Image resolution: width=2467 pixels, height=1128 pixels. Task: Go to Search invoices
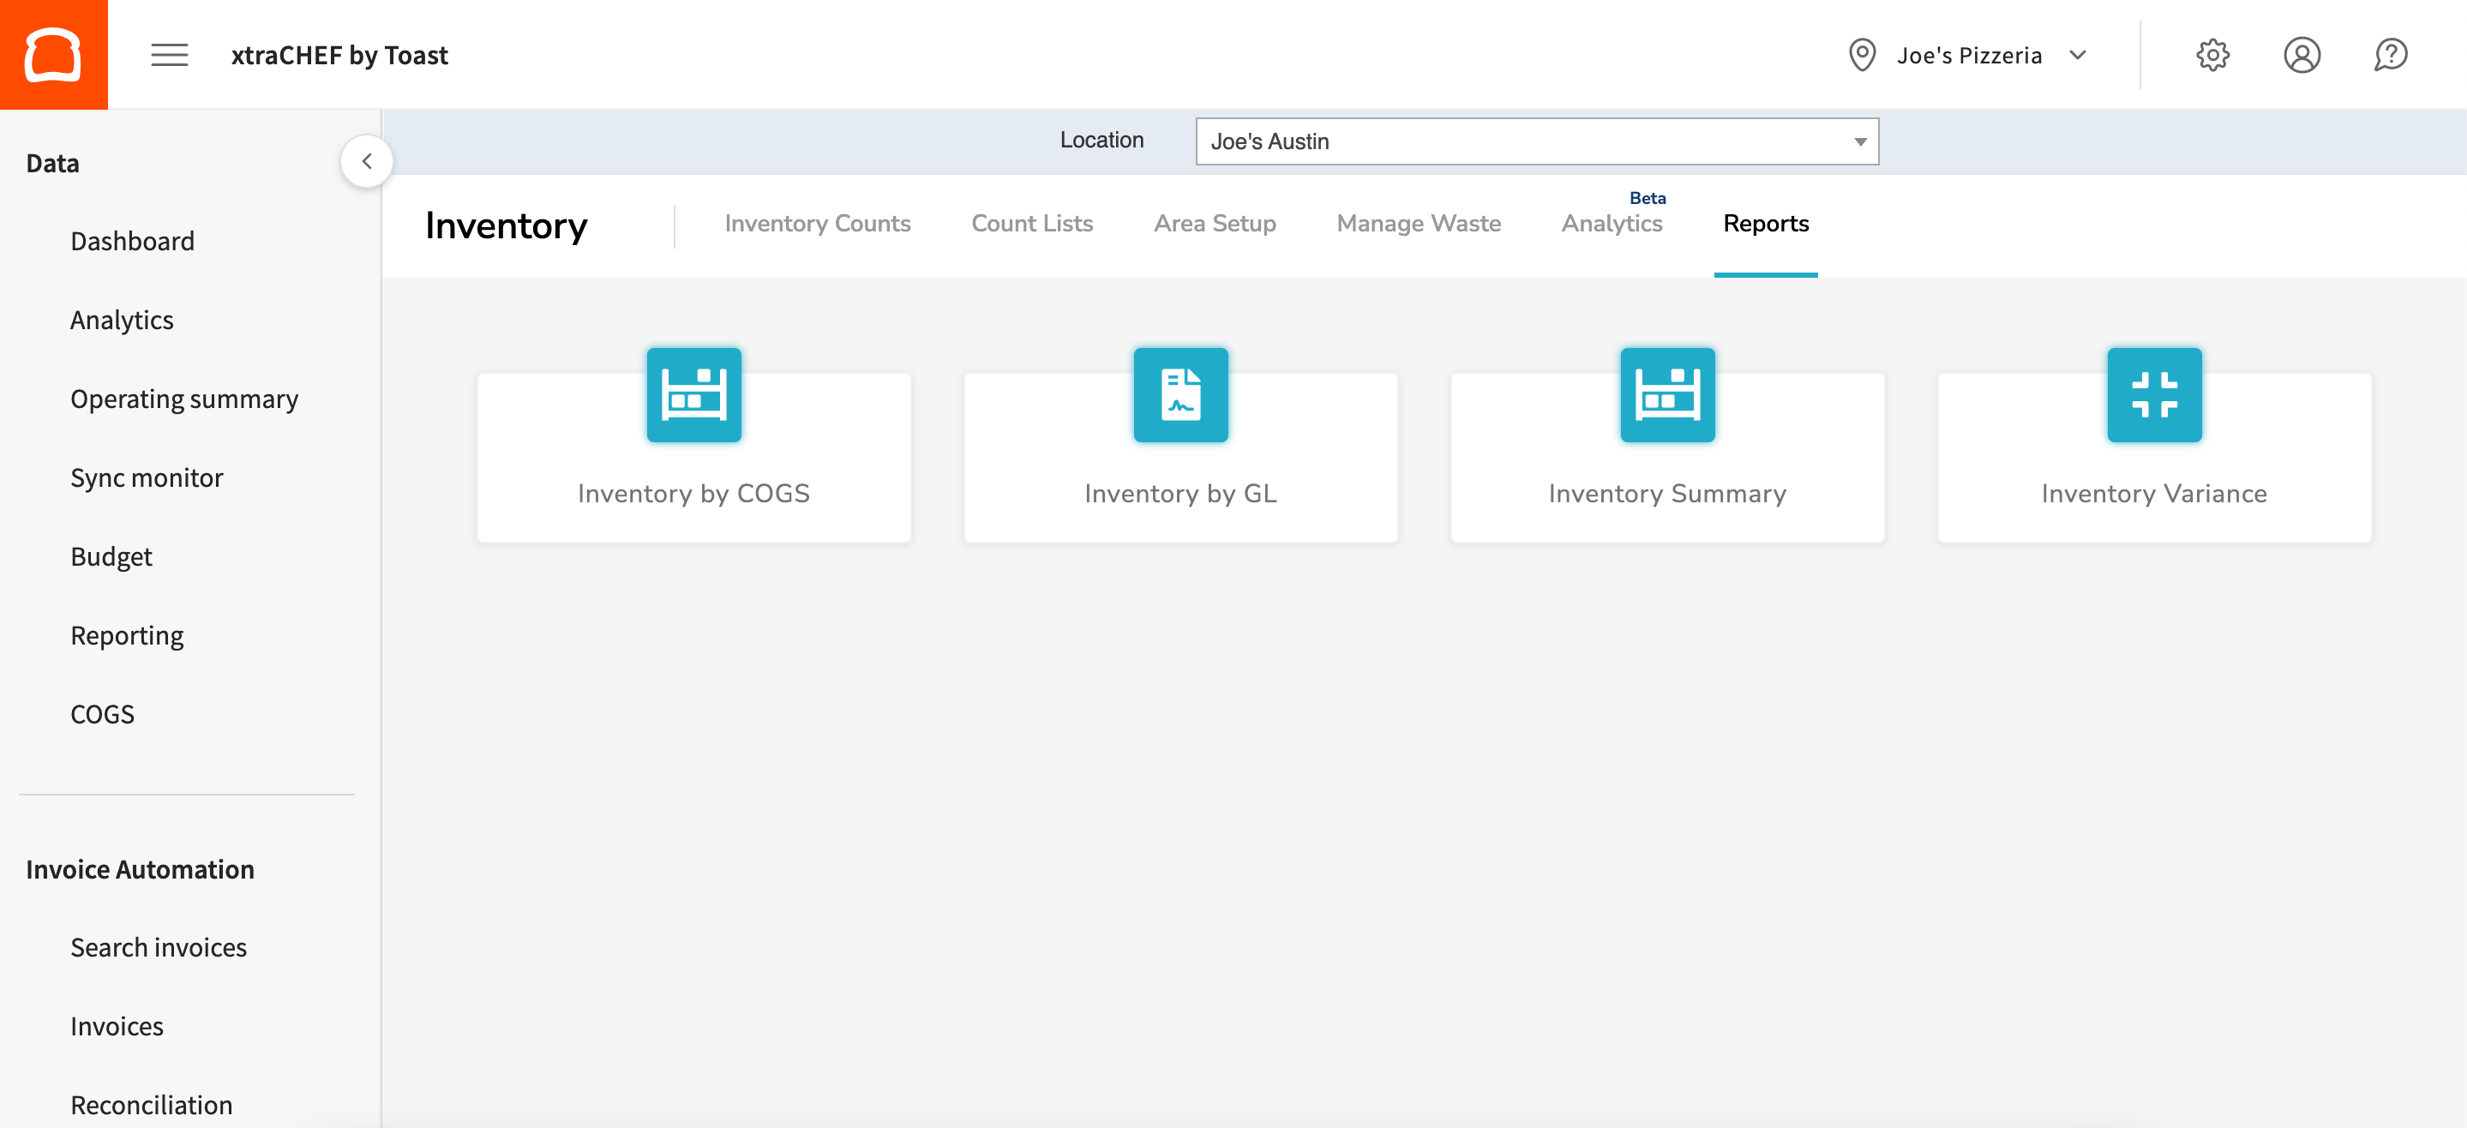coord(158,947)
